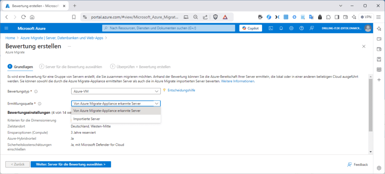Close the Bewertung erstellen blade

point(364,46)
